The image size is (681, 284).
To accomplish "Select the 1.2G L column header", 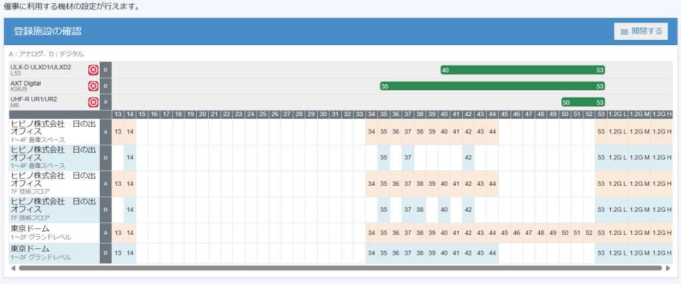I will 618,114.
